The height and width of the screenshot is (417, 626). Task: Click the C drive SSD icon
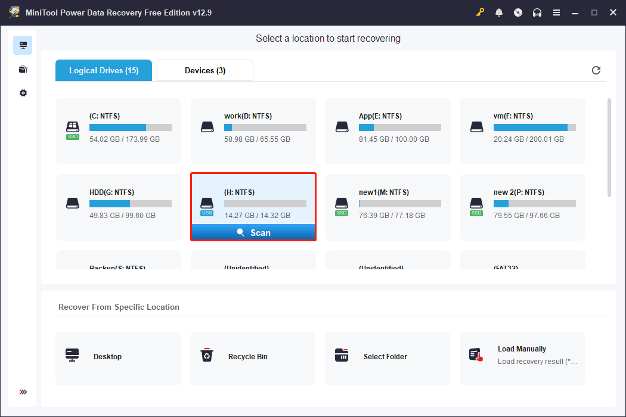tap(73, 130)
